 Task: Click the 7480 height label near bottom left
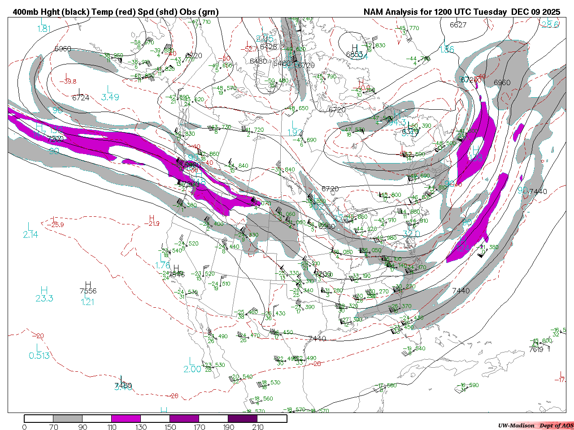coord(123,385)
